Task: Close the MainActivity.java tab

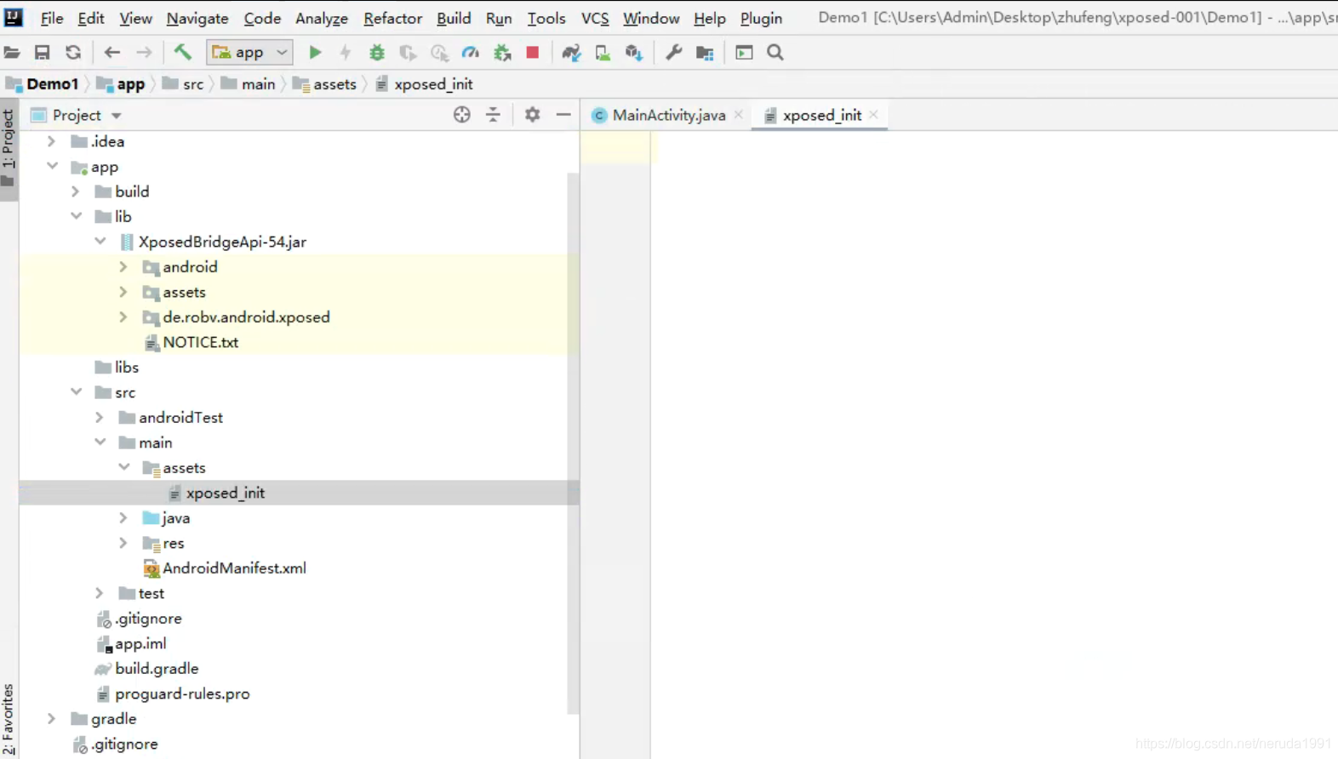Action: point(739,115)
